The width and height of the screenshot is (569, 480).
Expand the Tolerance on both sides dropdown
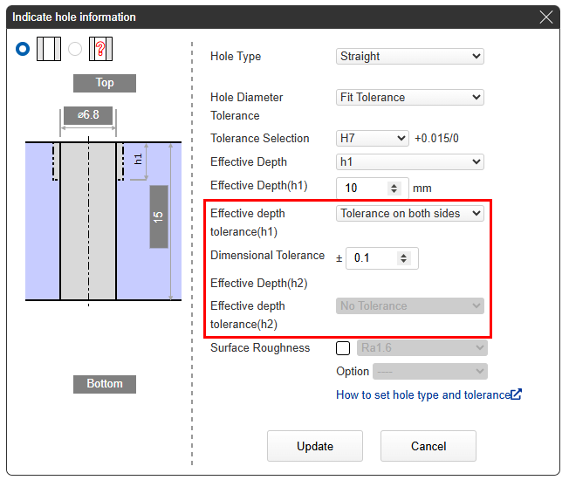click(409, 213)
